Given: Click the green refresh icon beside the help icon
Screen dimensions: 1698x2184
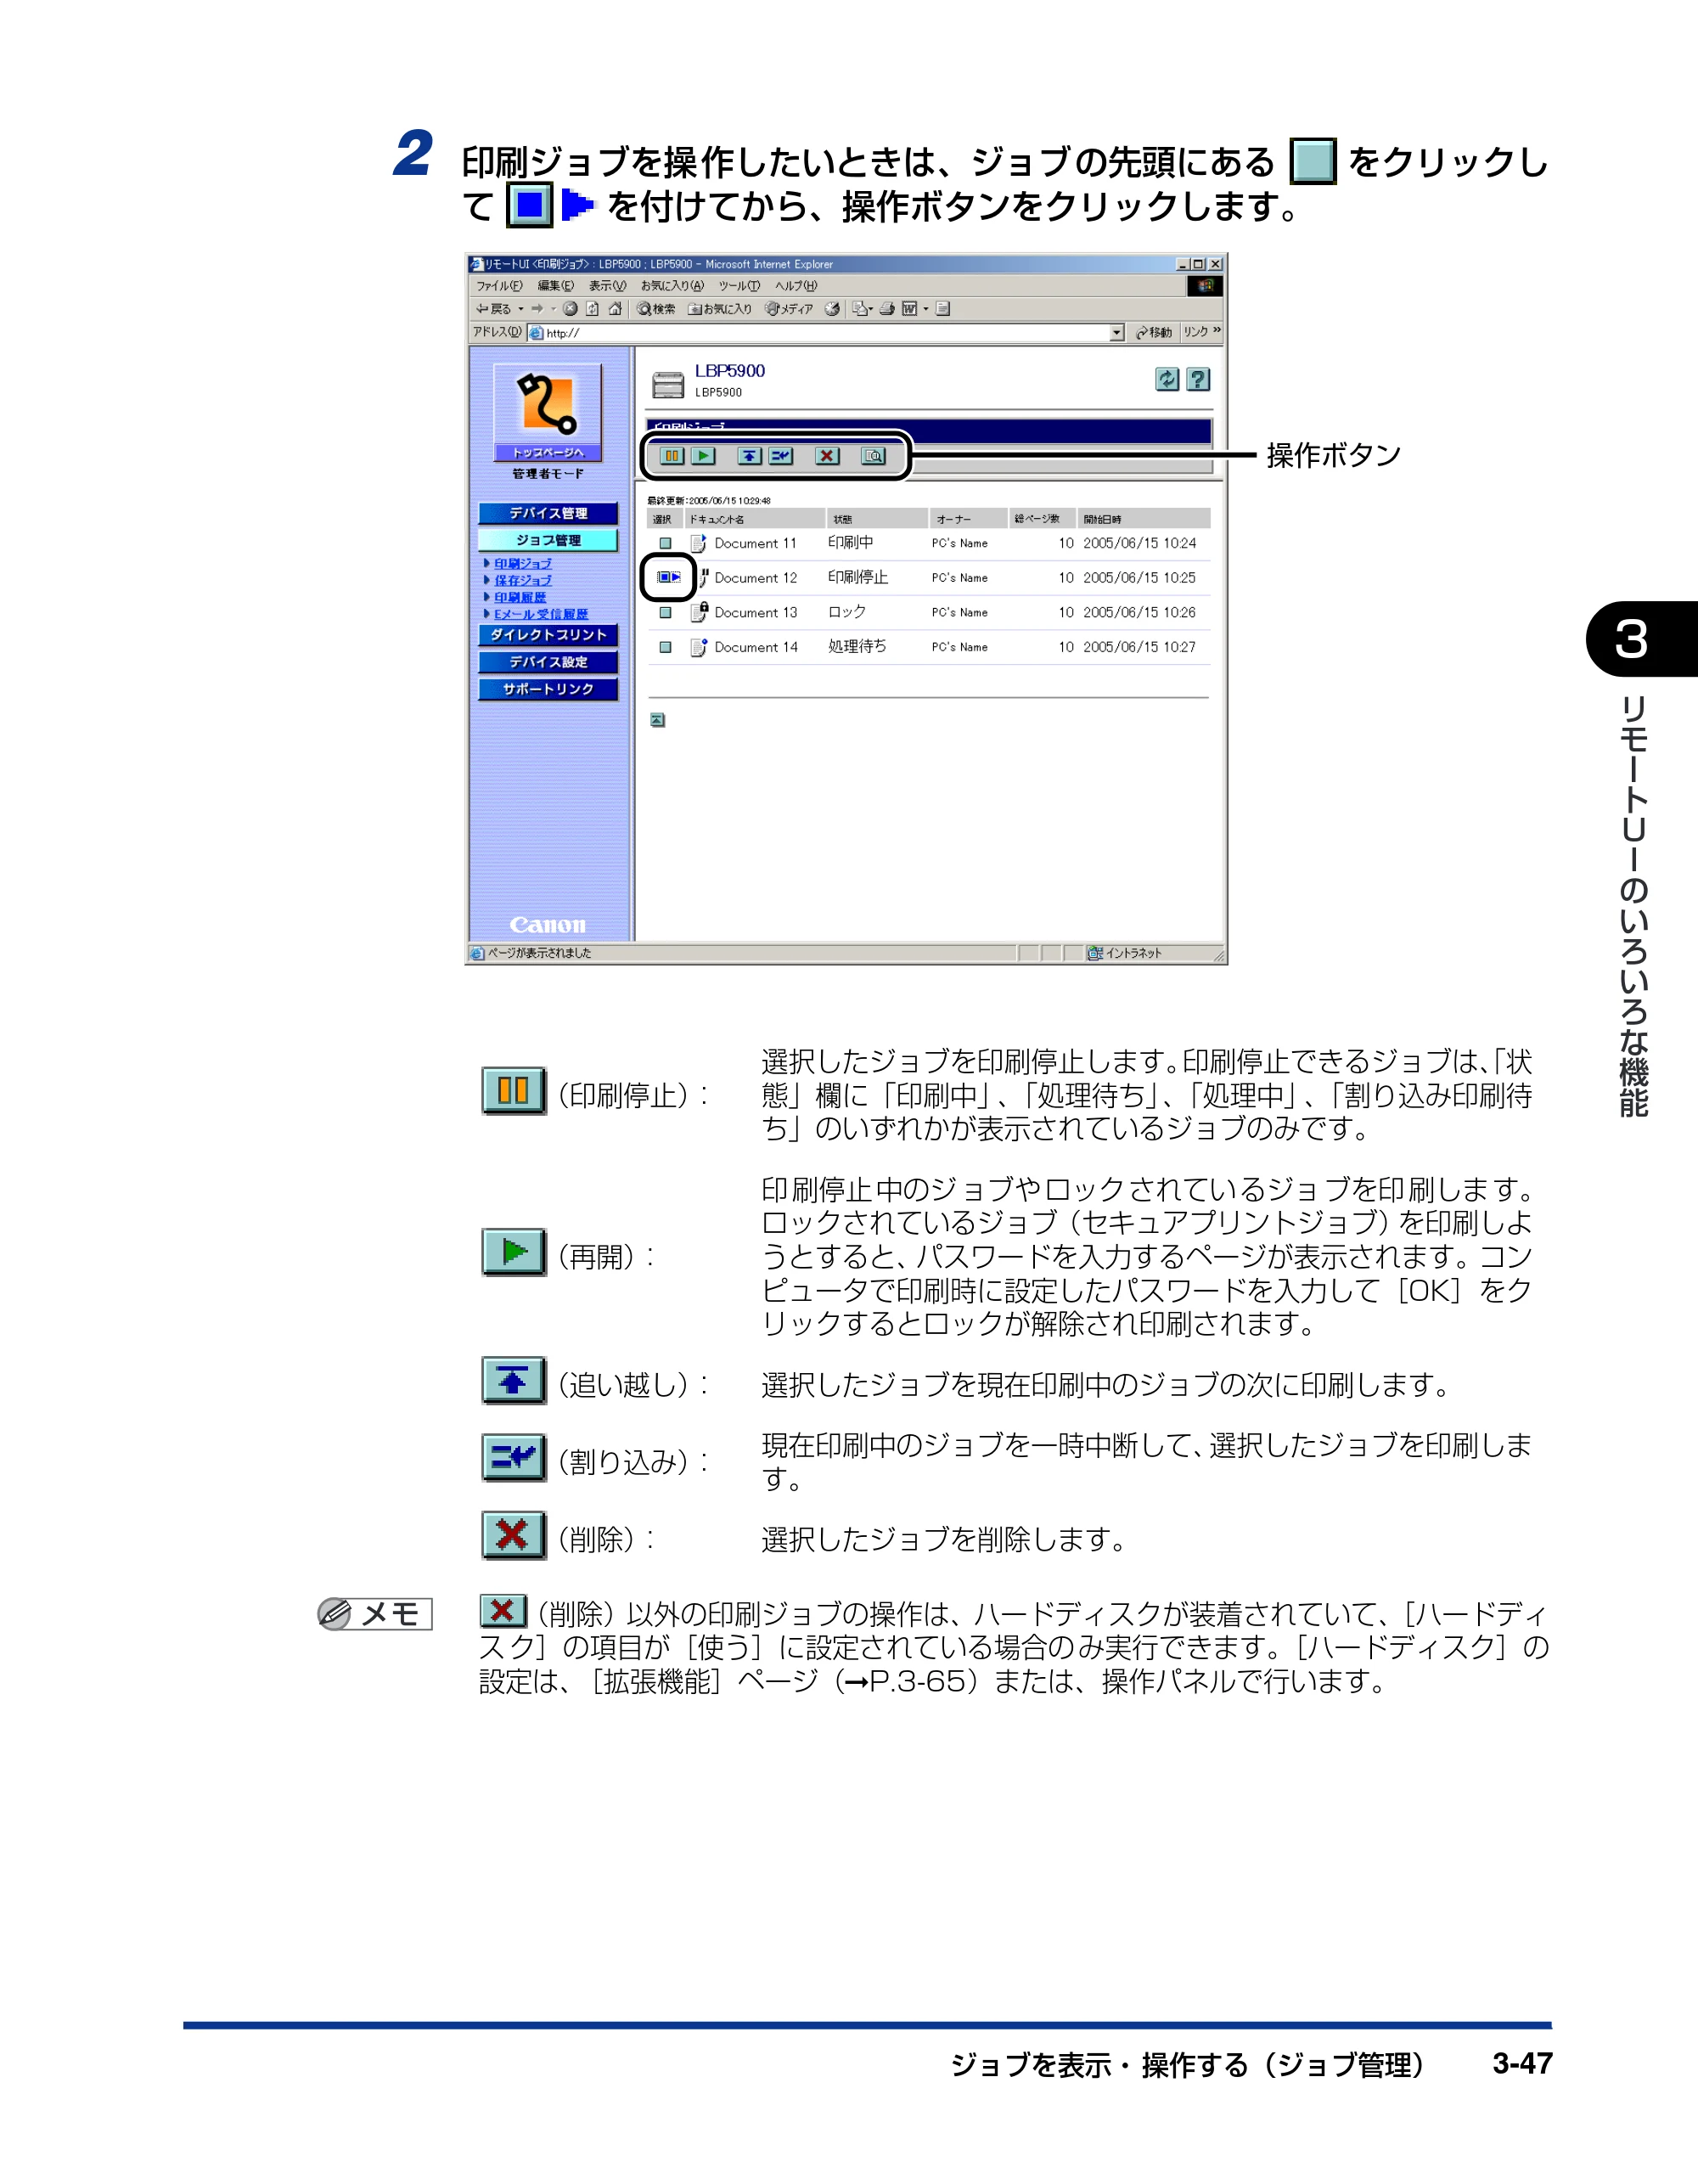Looking at the screenshot, I should tap(1167, 379).
